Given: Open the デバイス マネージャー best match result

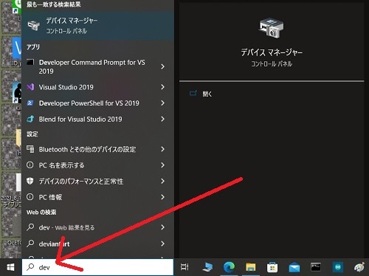Looking at the screenshot, I should tap(98, 26).
